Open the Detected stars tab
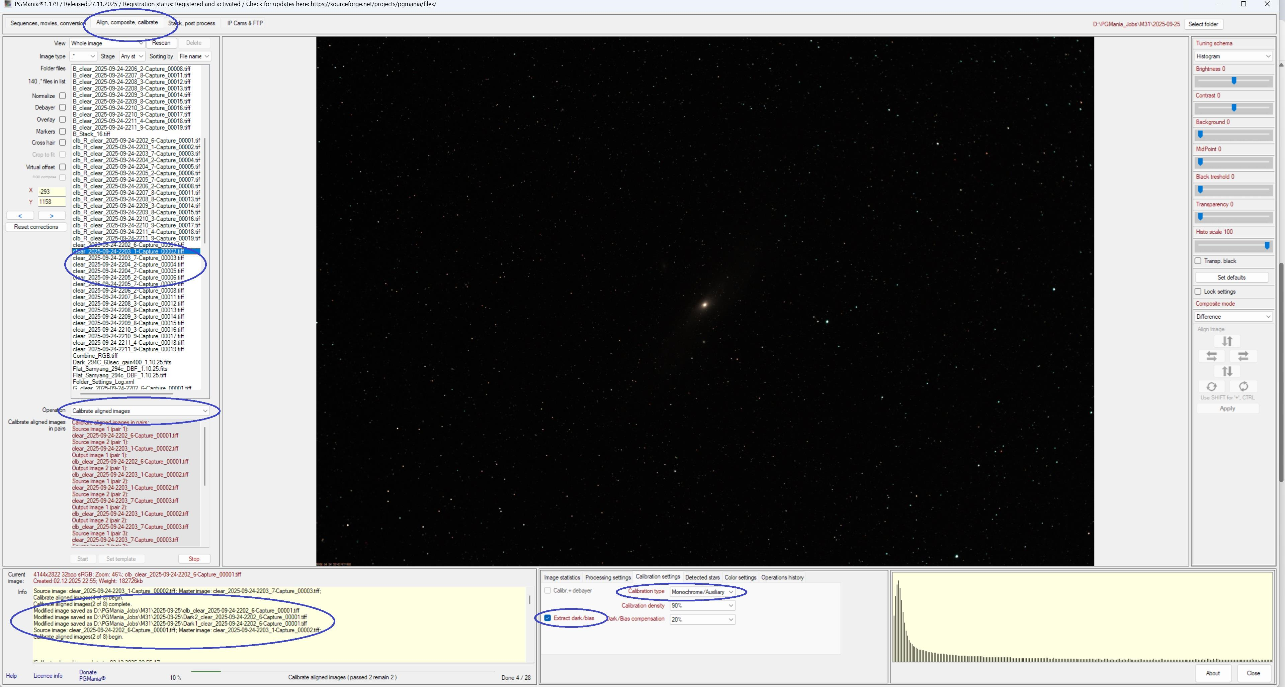Viewport: 1285px width, 687px height. (x=702, y=577)
